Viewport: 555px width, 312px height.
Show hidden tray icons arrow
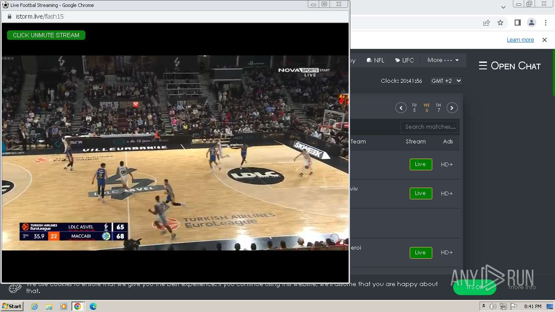pyautogui.click(x=483, y=306)
